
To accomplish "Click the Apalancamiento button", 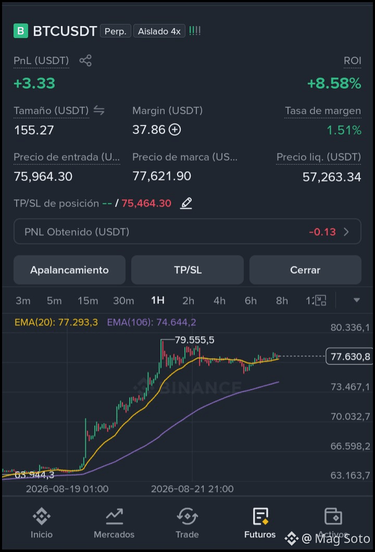I will 70,270.
